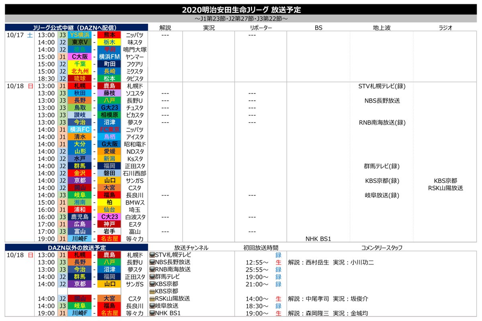Image resolution: width=482 pixels, height=321 pixels.
Task: Click the RNB南海放送(録) terrestrial cell
Action: coord(382,122)
